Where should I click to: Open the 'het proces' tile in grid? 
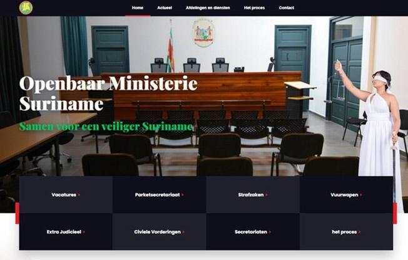346,232
